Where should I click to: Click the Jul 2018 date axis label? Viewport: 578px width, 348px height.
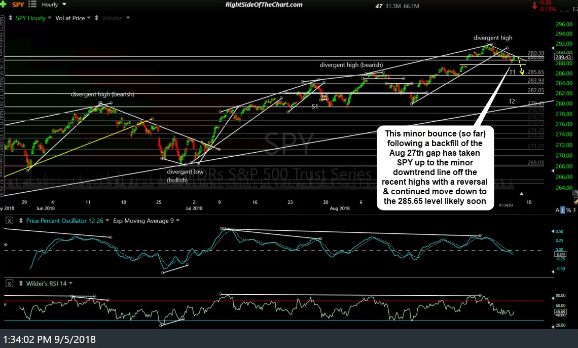coord(194,208)
